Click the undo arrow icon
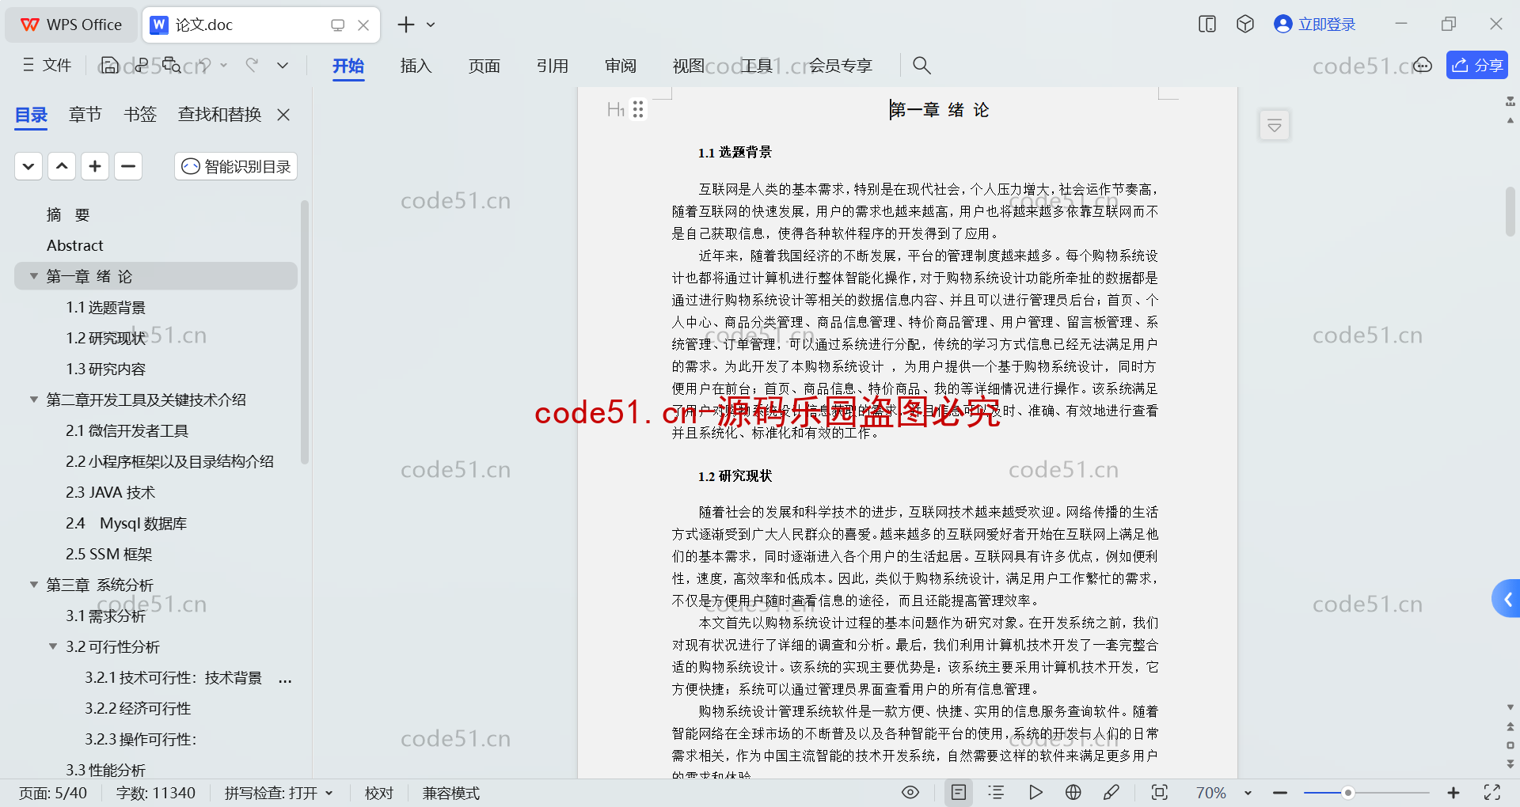This screenshot has width=1520, height=807. (205, 66)
